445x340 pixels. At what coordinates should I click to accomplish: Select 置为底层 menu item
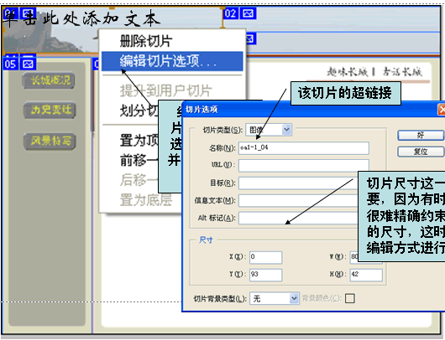click(x=146, y=200)
